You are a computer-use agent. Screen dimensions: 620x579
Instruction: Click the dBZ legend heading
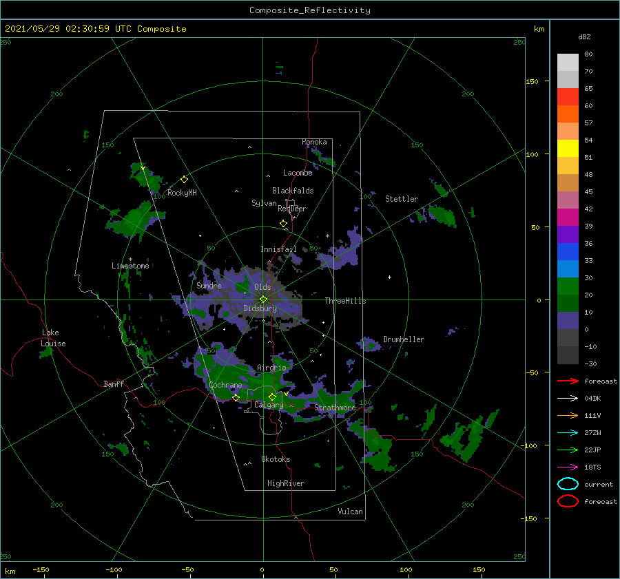pos(584,36)
